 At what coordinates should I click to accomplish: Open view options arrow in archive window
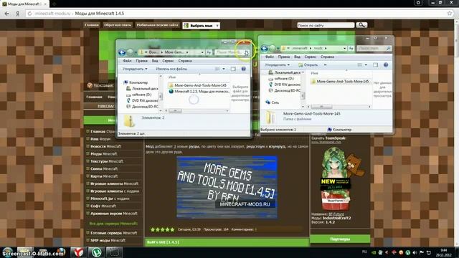coord(224,69)
